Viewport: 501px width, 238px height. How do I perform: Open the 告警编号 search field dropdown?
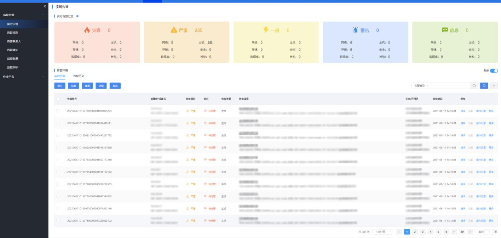pos(421,86)
